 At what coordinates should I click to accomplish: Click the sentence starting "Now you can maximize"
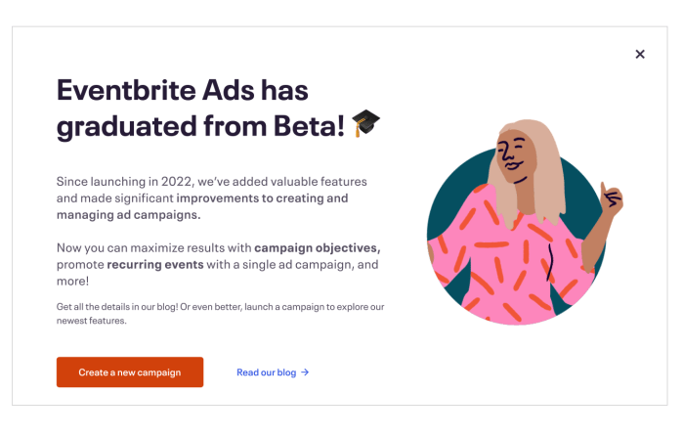tap(147, 248)
